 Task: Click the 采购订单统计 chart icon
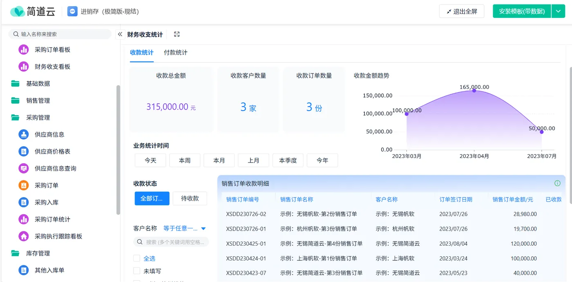24,219
